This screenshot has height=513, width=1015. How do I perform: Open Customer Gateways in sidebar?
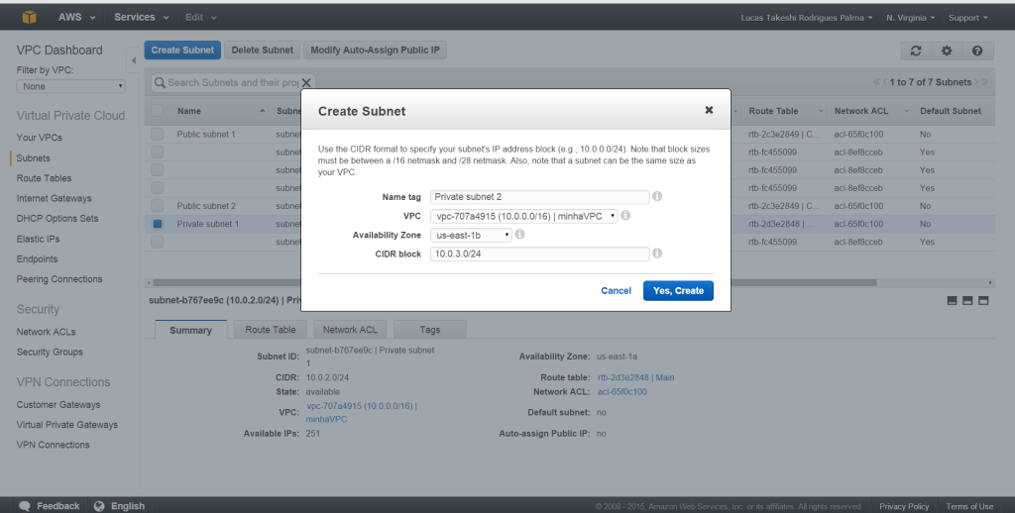tap(58, 404)
